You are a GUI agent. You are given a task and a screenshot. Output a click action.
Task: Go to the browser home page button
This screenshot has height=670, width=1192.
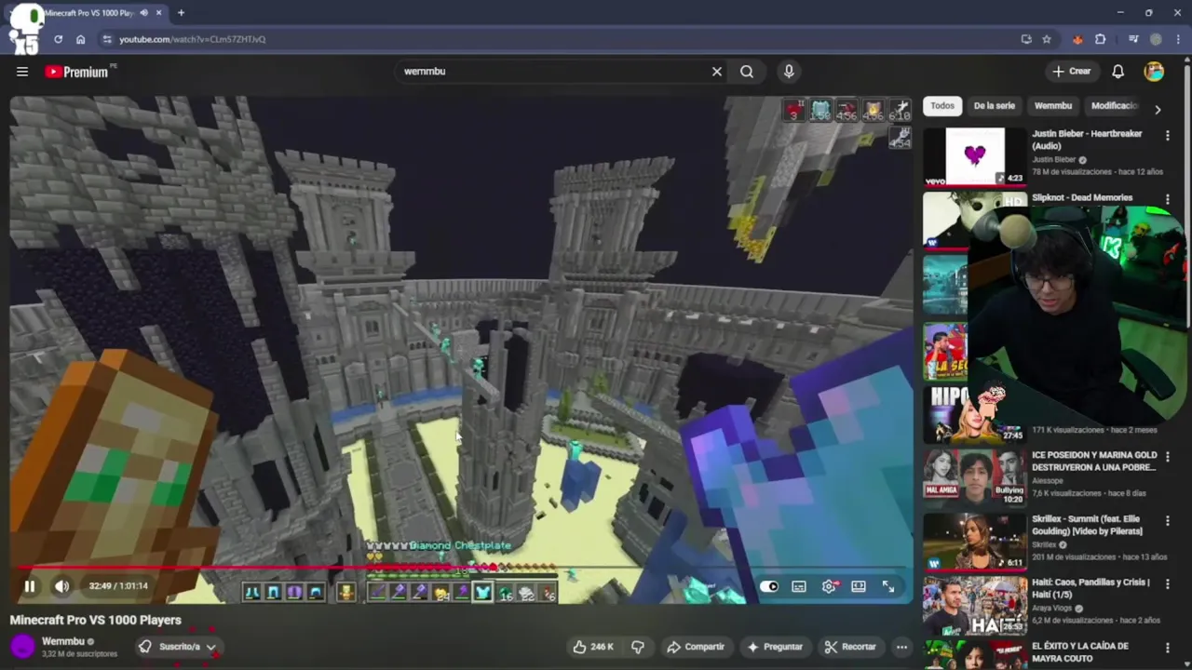[80, 39]
